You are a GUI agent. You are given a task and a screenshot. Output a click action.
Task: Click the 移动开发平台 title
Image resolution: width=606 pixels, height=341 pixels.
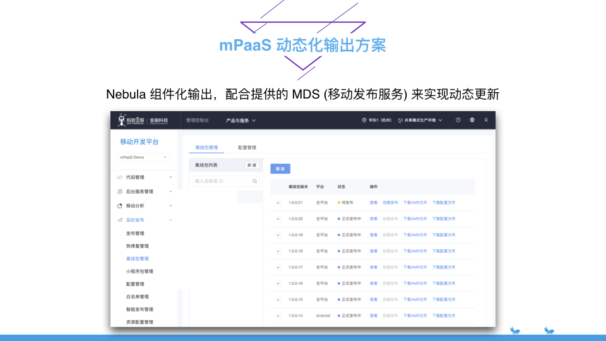140,142
